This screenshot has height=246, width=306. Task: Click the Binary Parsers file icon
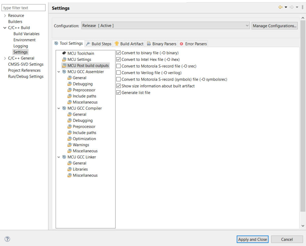(x=149, y=44)
